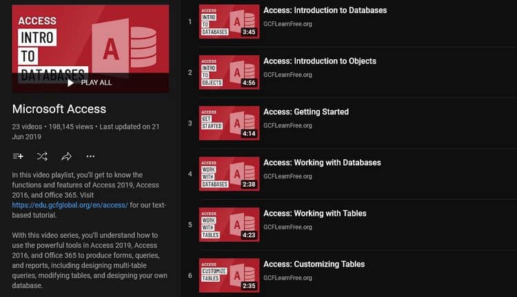
Task: Shuffle the Microsoft Access playlist
Action: [x=42, y=156]
